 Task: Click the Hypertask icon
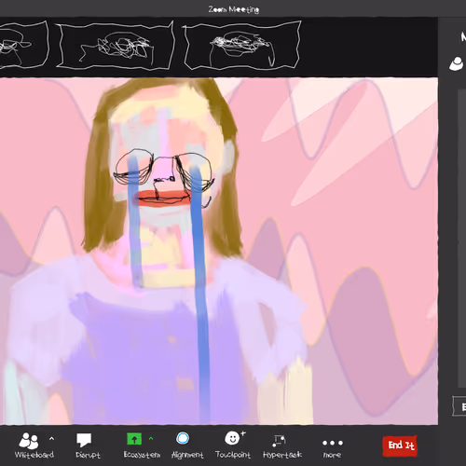point(279,441)
